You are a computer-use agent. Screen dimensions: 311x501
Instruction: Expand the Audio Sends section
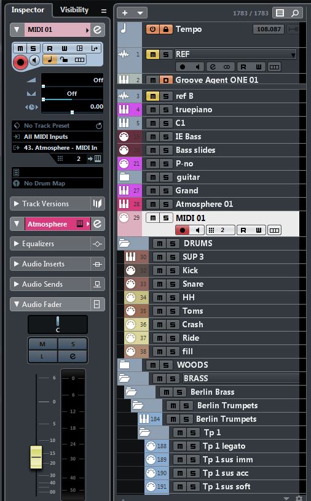tap(17, 284)
